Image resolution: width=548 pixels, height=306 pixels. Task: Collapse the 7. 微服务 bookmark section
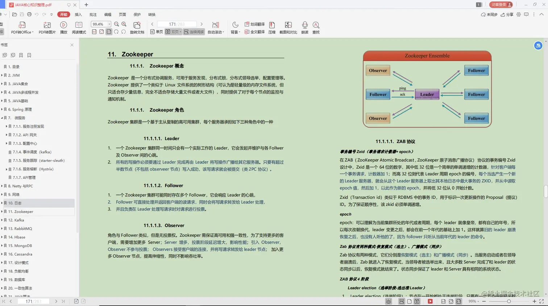coord(2,118)
